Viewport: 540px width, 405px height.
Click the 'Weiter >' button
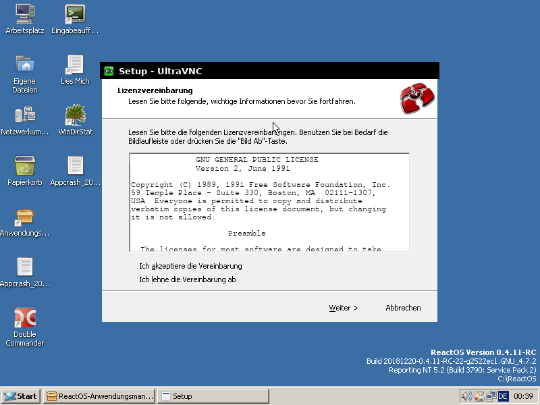344,308
